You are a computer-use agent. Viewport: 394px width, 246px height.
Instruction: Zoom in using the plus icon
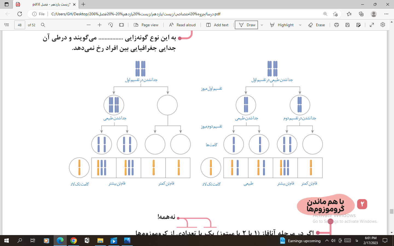[100, 25]
